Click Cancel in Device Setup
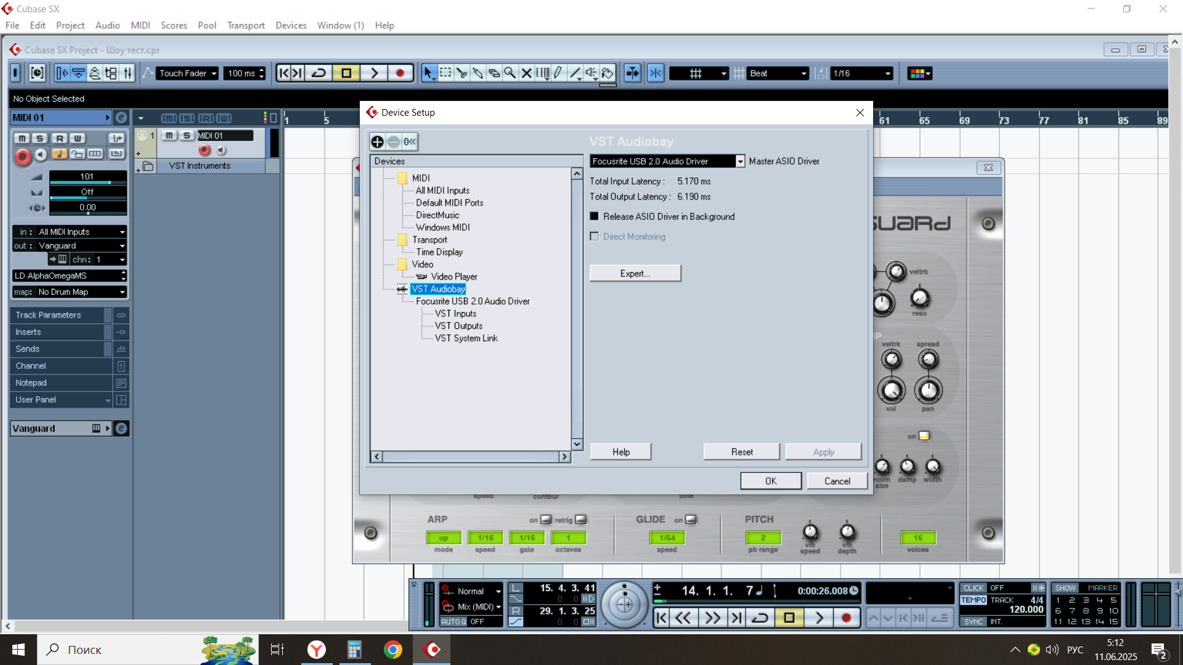Image resolution: width=1183 pixels, height=665 pixels. pyautogui.click(x=837, y=481)
